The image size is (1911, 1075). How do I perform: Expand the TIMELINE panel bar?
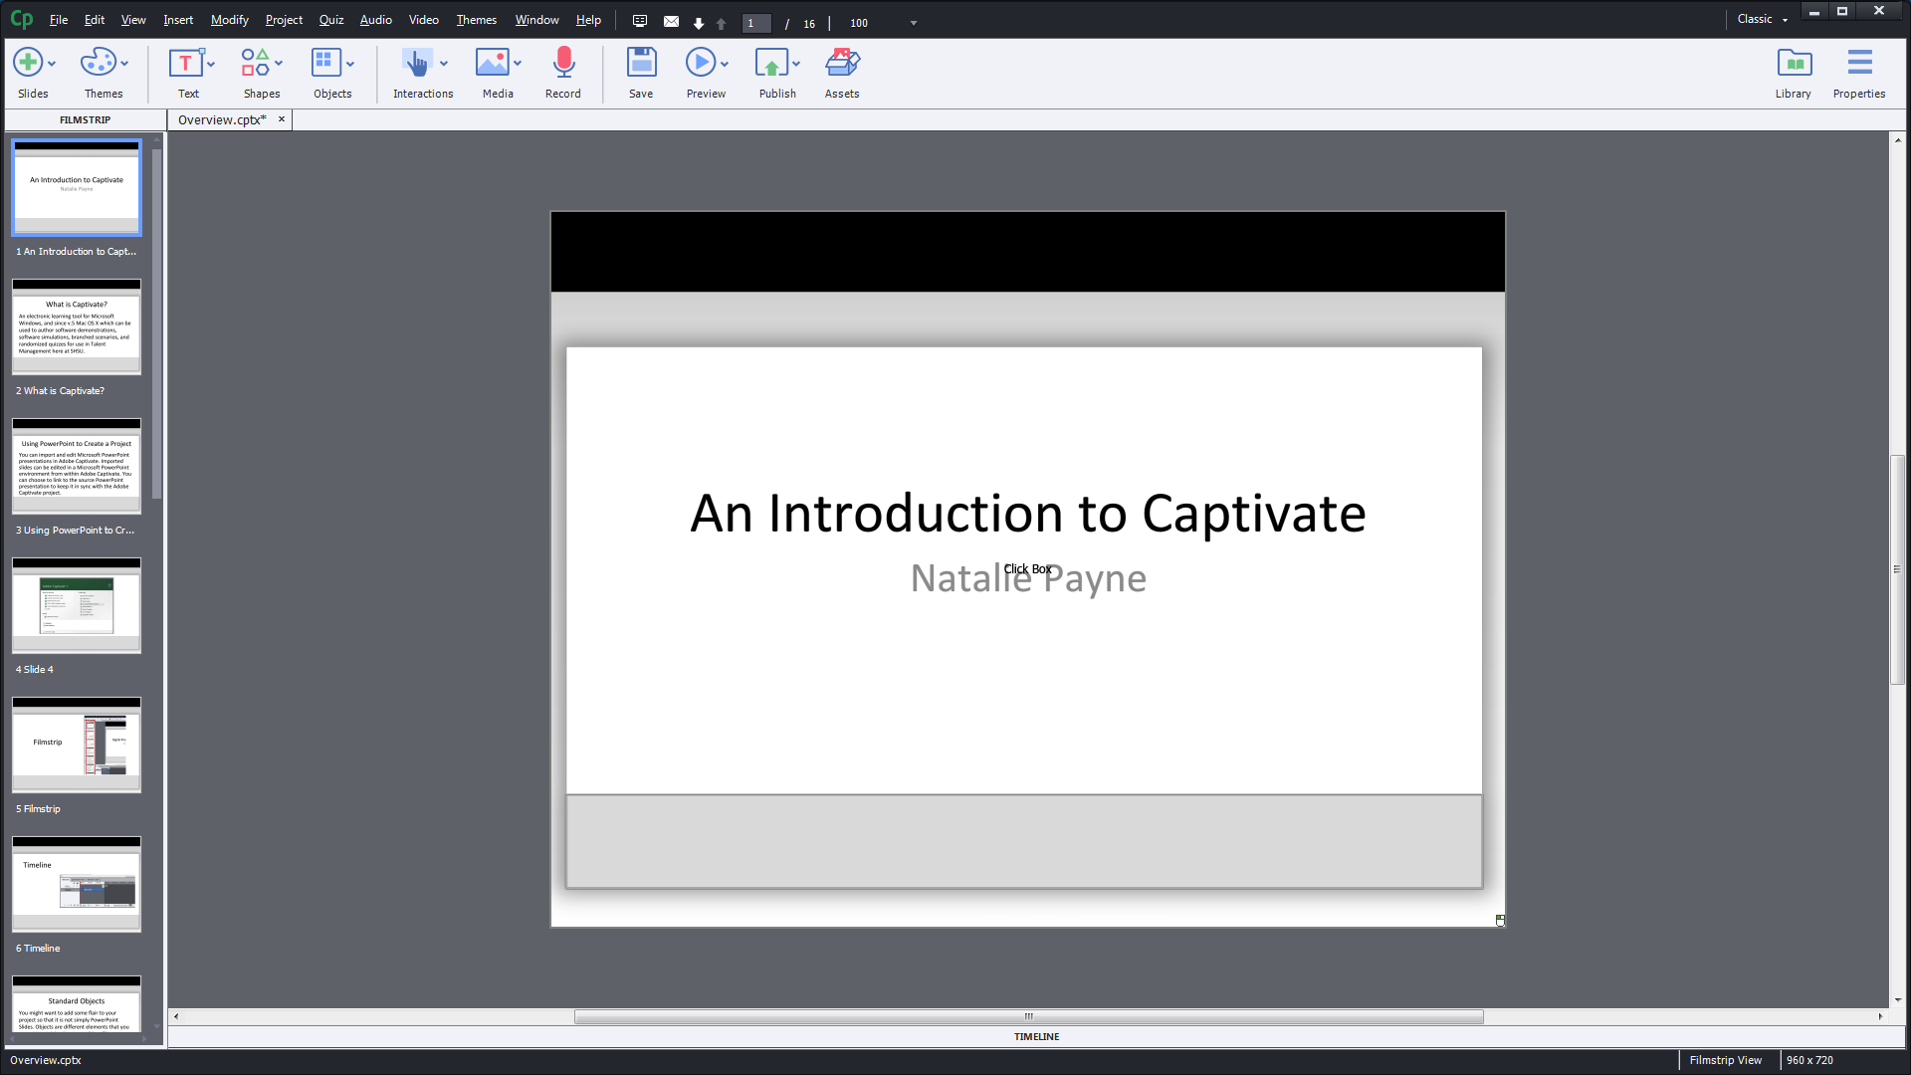click(1037, 1036)
